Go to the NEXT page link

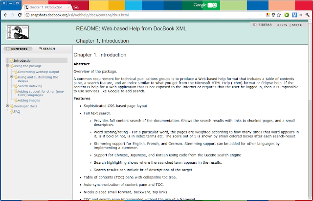tap(297, 25)
